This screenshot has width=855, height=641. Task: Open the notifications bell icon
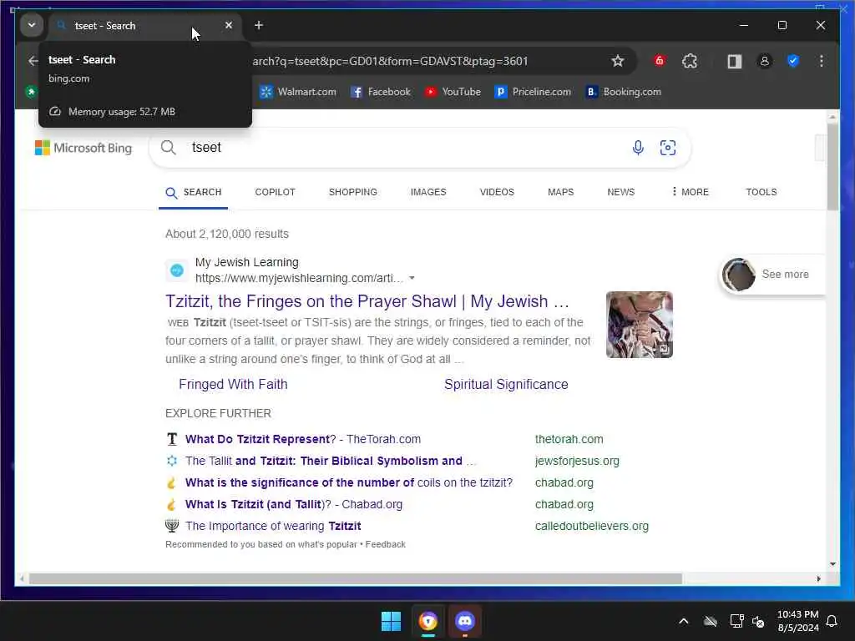coord(832,621)
